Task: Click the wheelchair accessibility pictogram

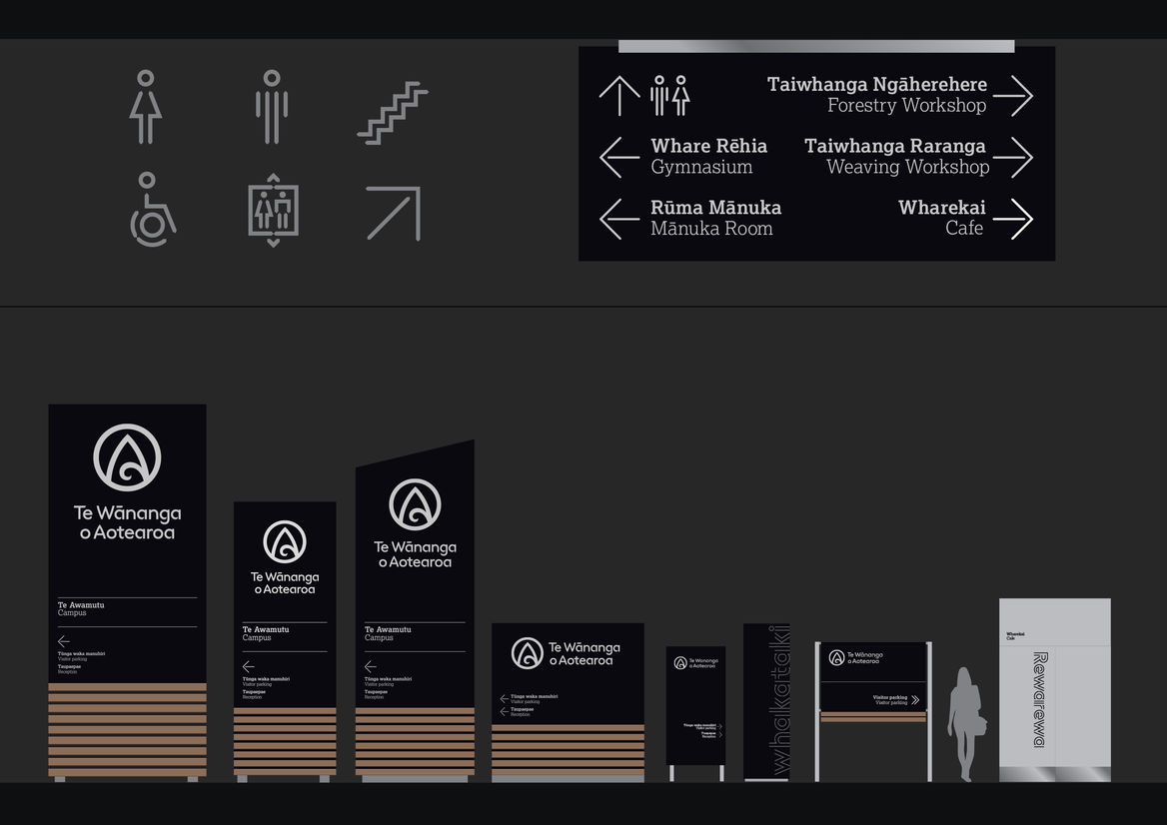Action: pos(151,210)
